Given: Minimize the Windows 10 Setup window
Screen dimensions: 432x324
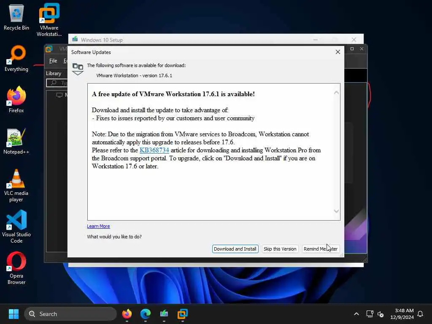Looking at the screenshot, I should pyautogui.click(x=316, y=40).
